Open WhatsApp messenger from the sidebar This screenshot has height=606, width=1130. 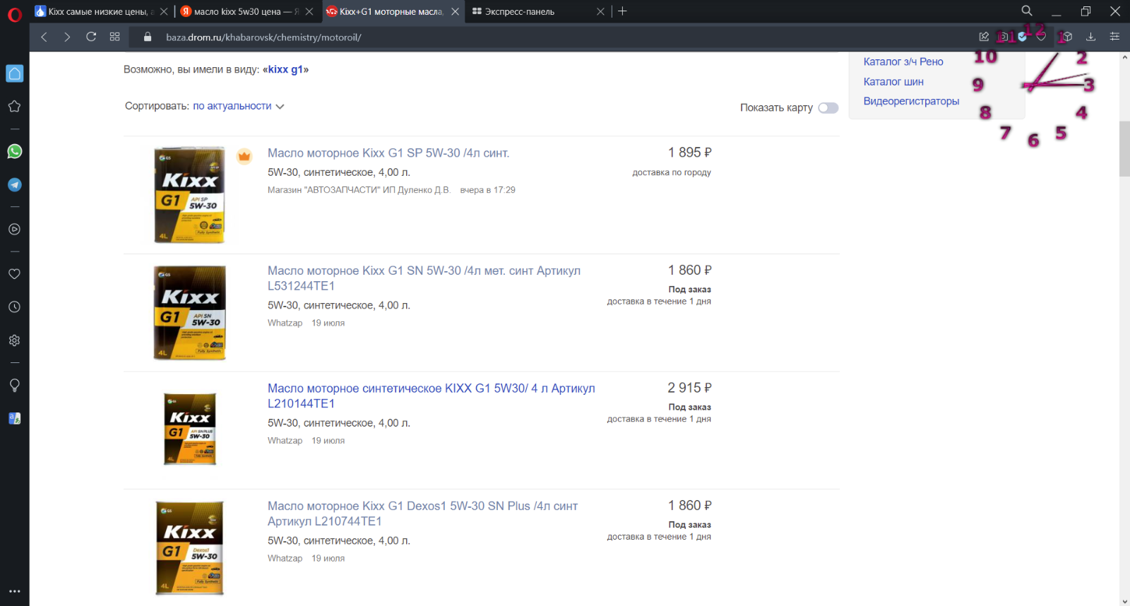14,151
